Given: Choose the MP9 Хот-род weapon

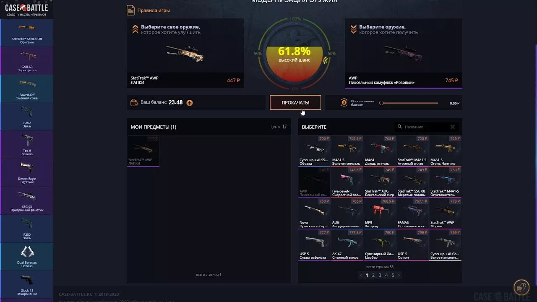Looking at the screenshot, I should tap(380, 213).
